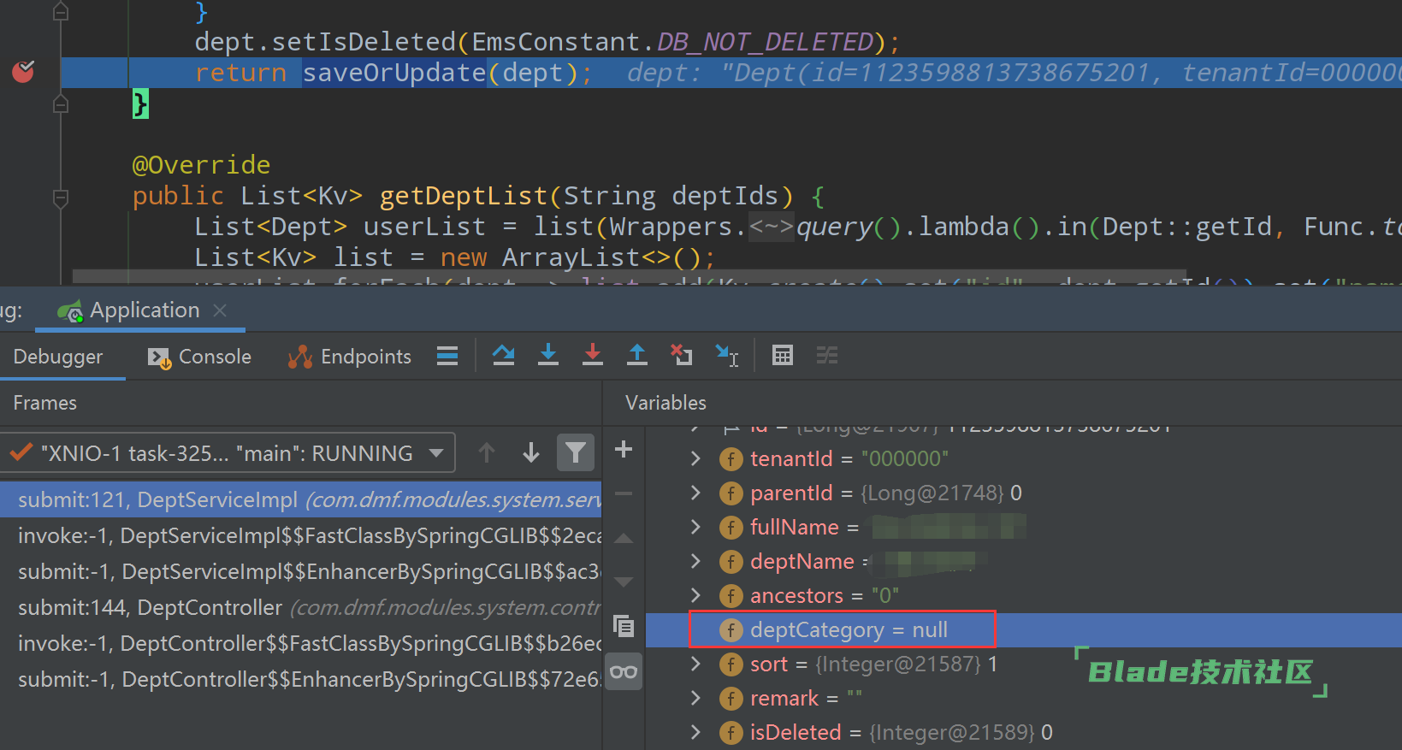1402x750 pixels.
Task: Expand the sort variable node
Action: click(x=695, y=664)
